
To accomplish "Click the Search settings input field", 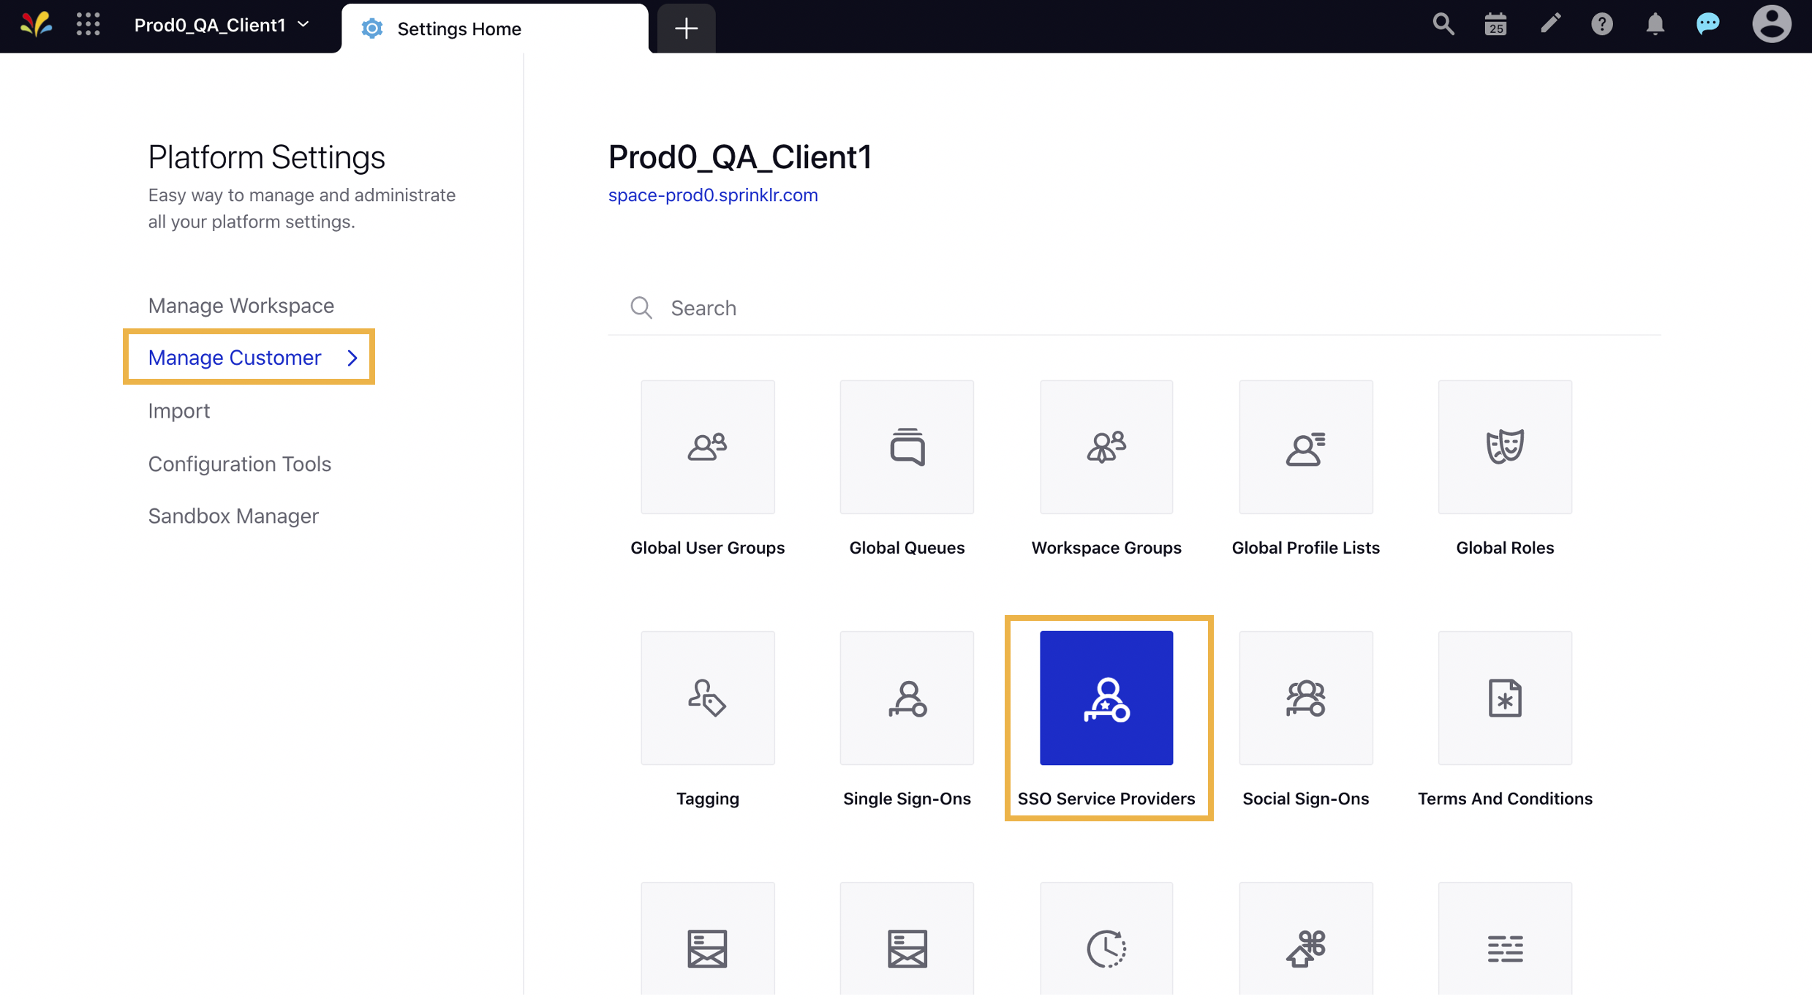I will coord(1134,308).
